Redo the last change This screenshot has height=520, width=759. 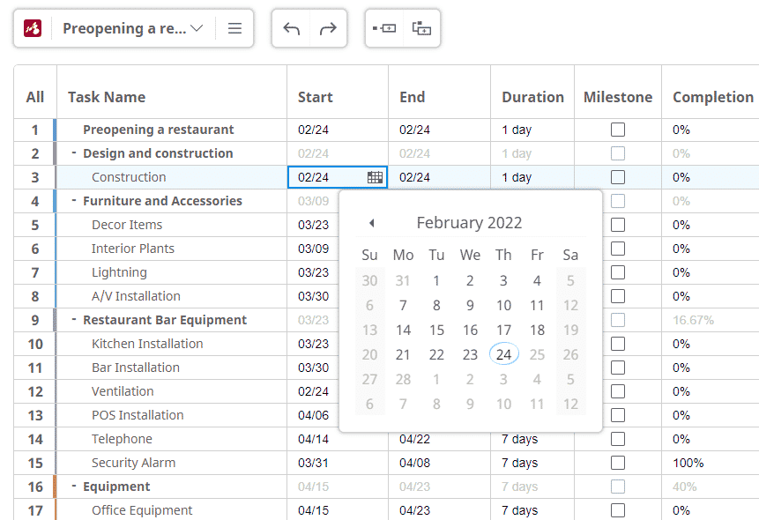pyautogui.click(x=327, y=28)
